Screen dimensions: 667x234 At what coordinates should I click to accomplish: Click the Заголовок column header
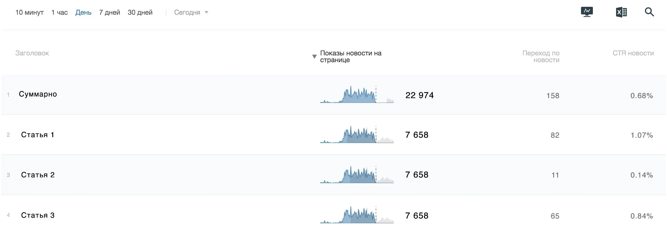32,53
